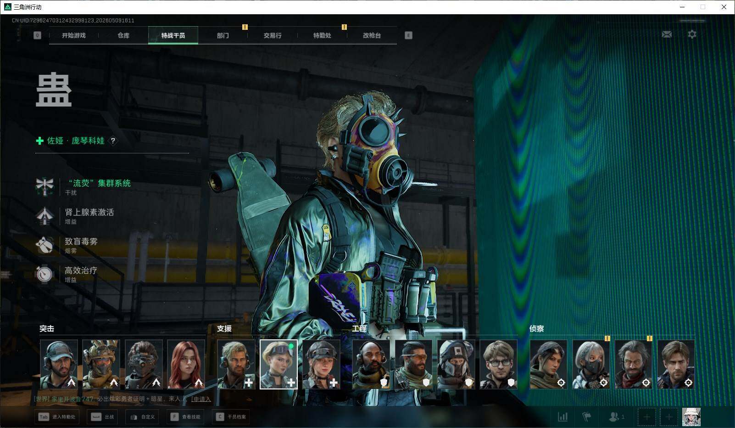Open the 自定义 customize button

click(142, 417)
